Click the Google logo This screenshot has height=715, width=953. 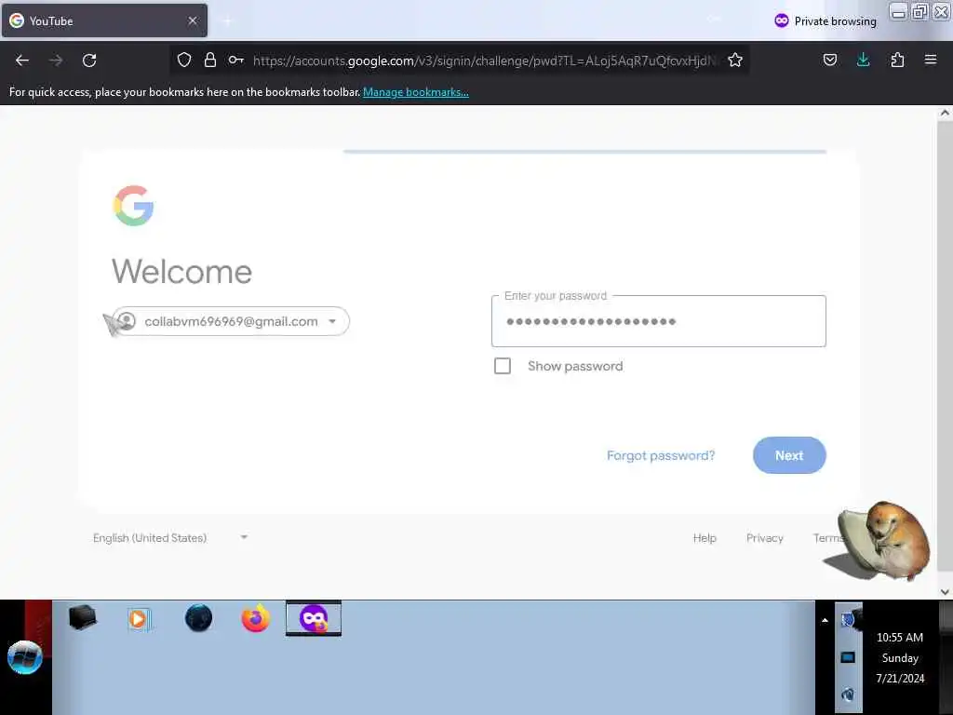click(133, 206)
